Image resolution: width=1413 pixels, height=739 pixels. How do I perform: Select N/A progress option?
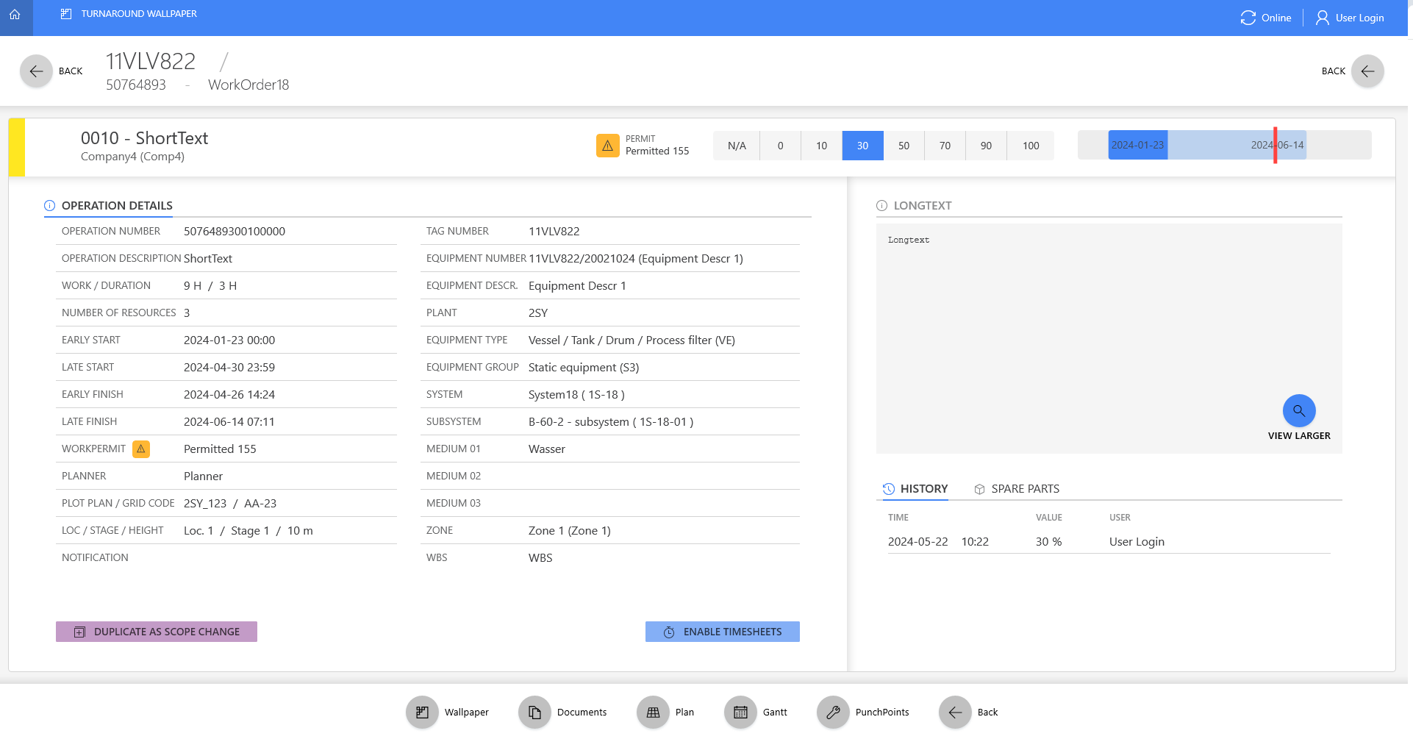[737, 146]
